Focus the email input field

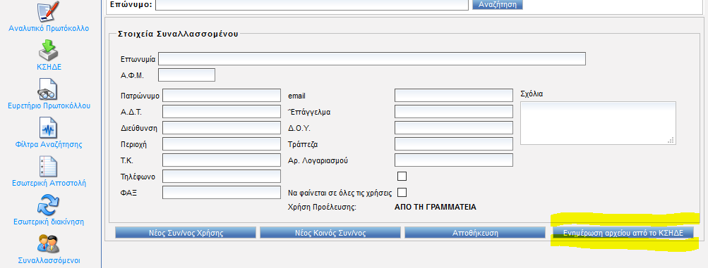coord(454,96)
